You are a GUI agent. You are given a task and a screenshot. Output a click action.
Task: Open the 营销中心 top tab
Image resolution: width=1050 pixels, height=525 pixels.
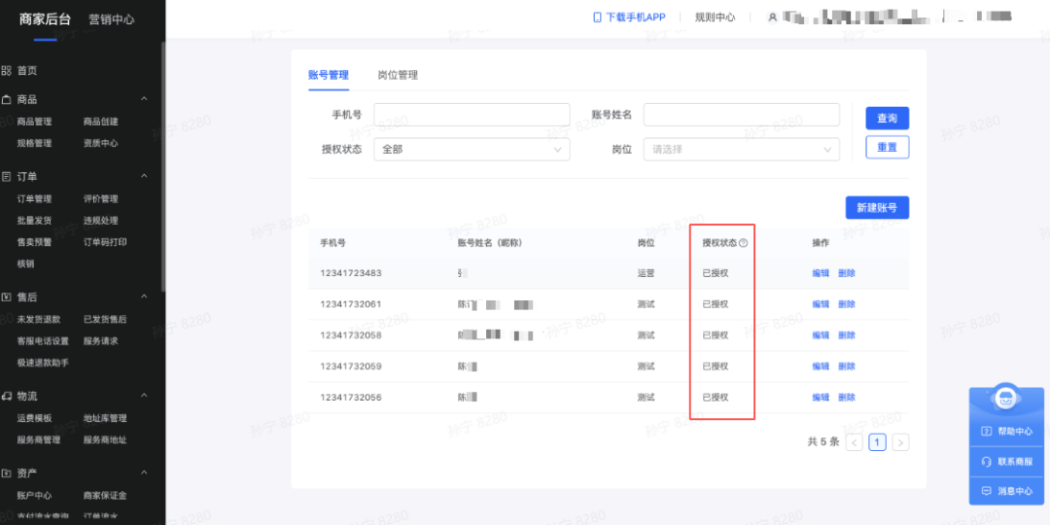(112, 19)
